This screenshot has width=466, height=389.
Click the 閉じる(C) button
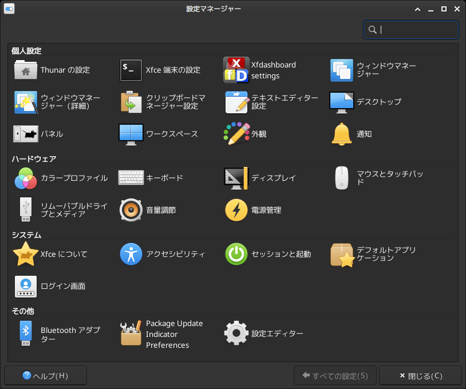click(x=420, y=376)
